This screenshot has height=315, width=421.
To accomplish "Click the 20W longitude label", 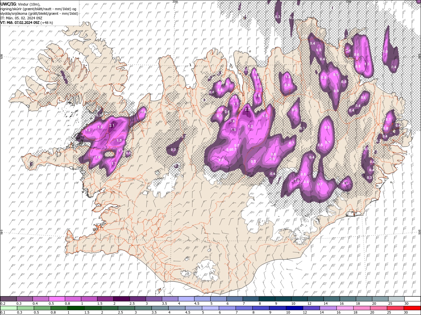I will click(x=175, y=2).
